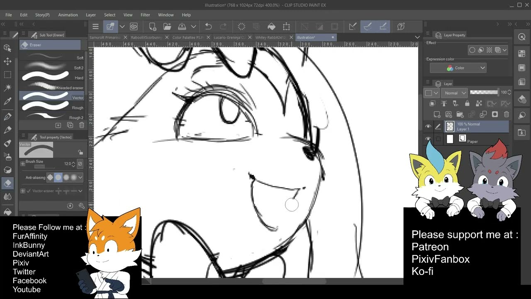This screenshot has height=299, width=531.
Task: Choose the Rough eraser sub tool
Action: coord(52,106)
